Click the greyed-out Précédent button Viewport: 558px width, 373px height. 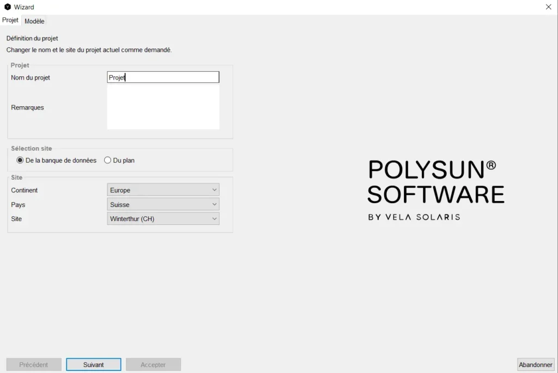pos(34,365)
